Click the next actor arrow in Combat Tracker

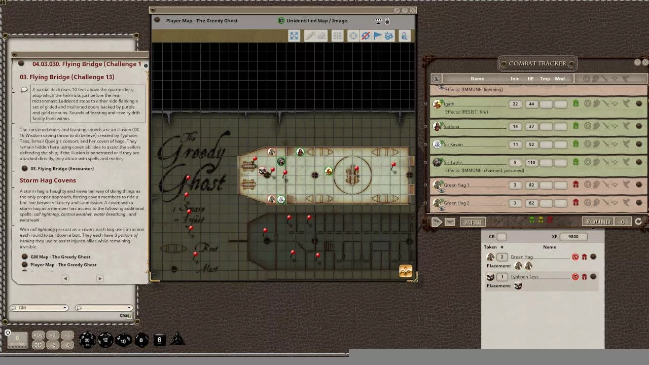tap(437, 222)
